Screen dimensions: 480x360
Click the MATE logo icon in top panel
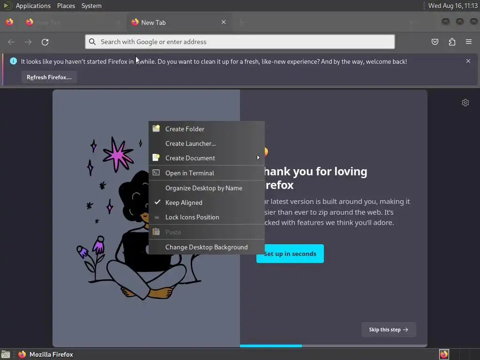[7, 6]
